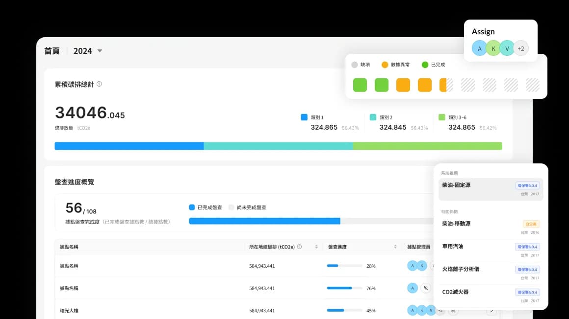
Task: Toggle the orange 數據異常 status legend
Action: pos(398,65)
